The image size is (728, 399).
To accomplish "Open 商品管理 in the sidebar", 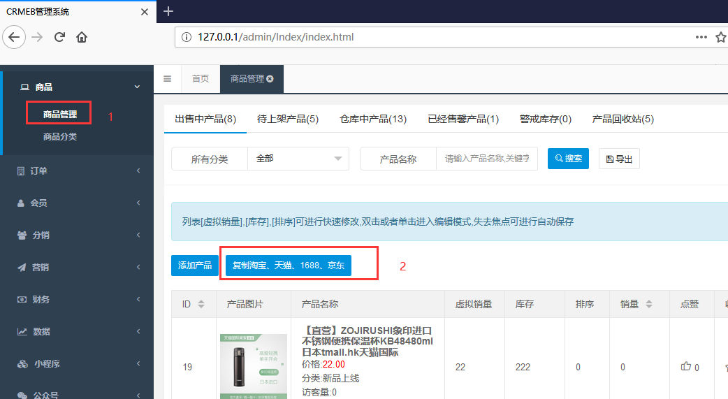I will pos(60,115).
